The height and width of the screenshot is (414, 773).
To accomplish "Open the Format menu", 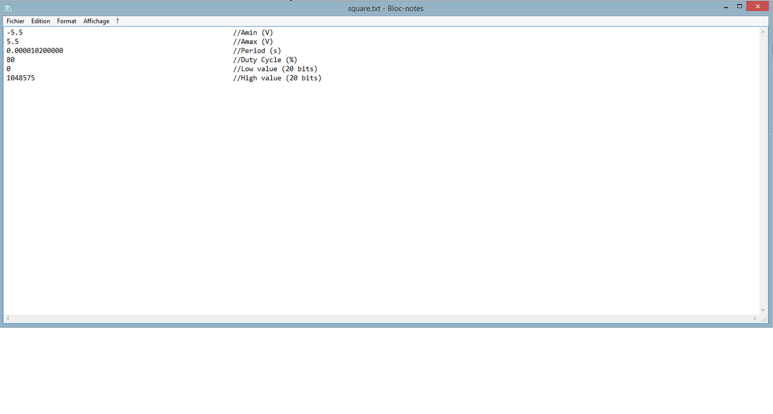I will 66,21.
